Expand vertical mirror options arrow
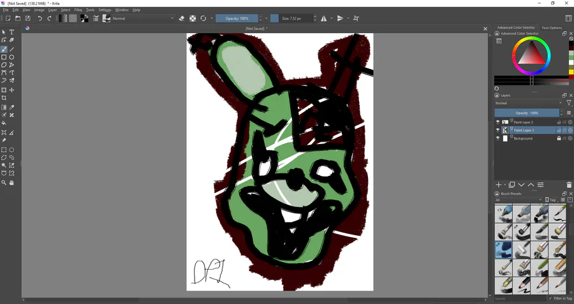 coord(348,18)
